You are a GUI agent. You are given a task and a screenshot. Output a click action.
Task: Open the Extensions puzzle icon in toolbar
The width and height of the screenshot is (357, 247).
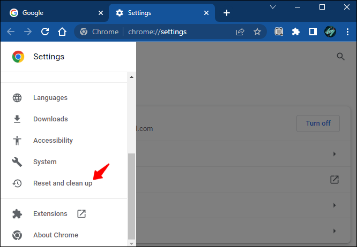296,32
